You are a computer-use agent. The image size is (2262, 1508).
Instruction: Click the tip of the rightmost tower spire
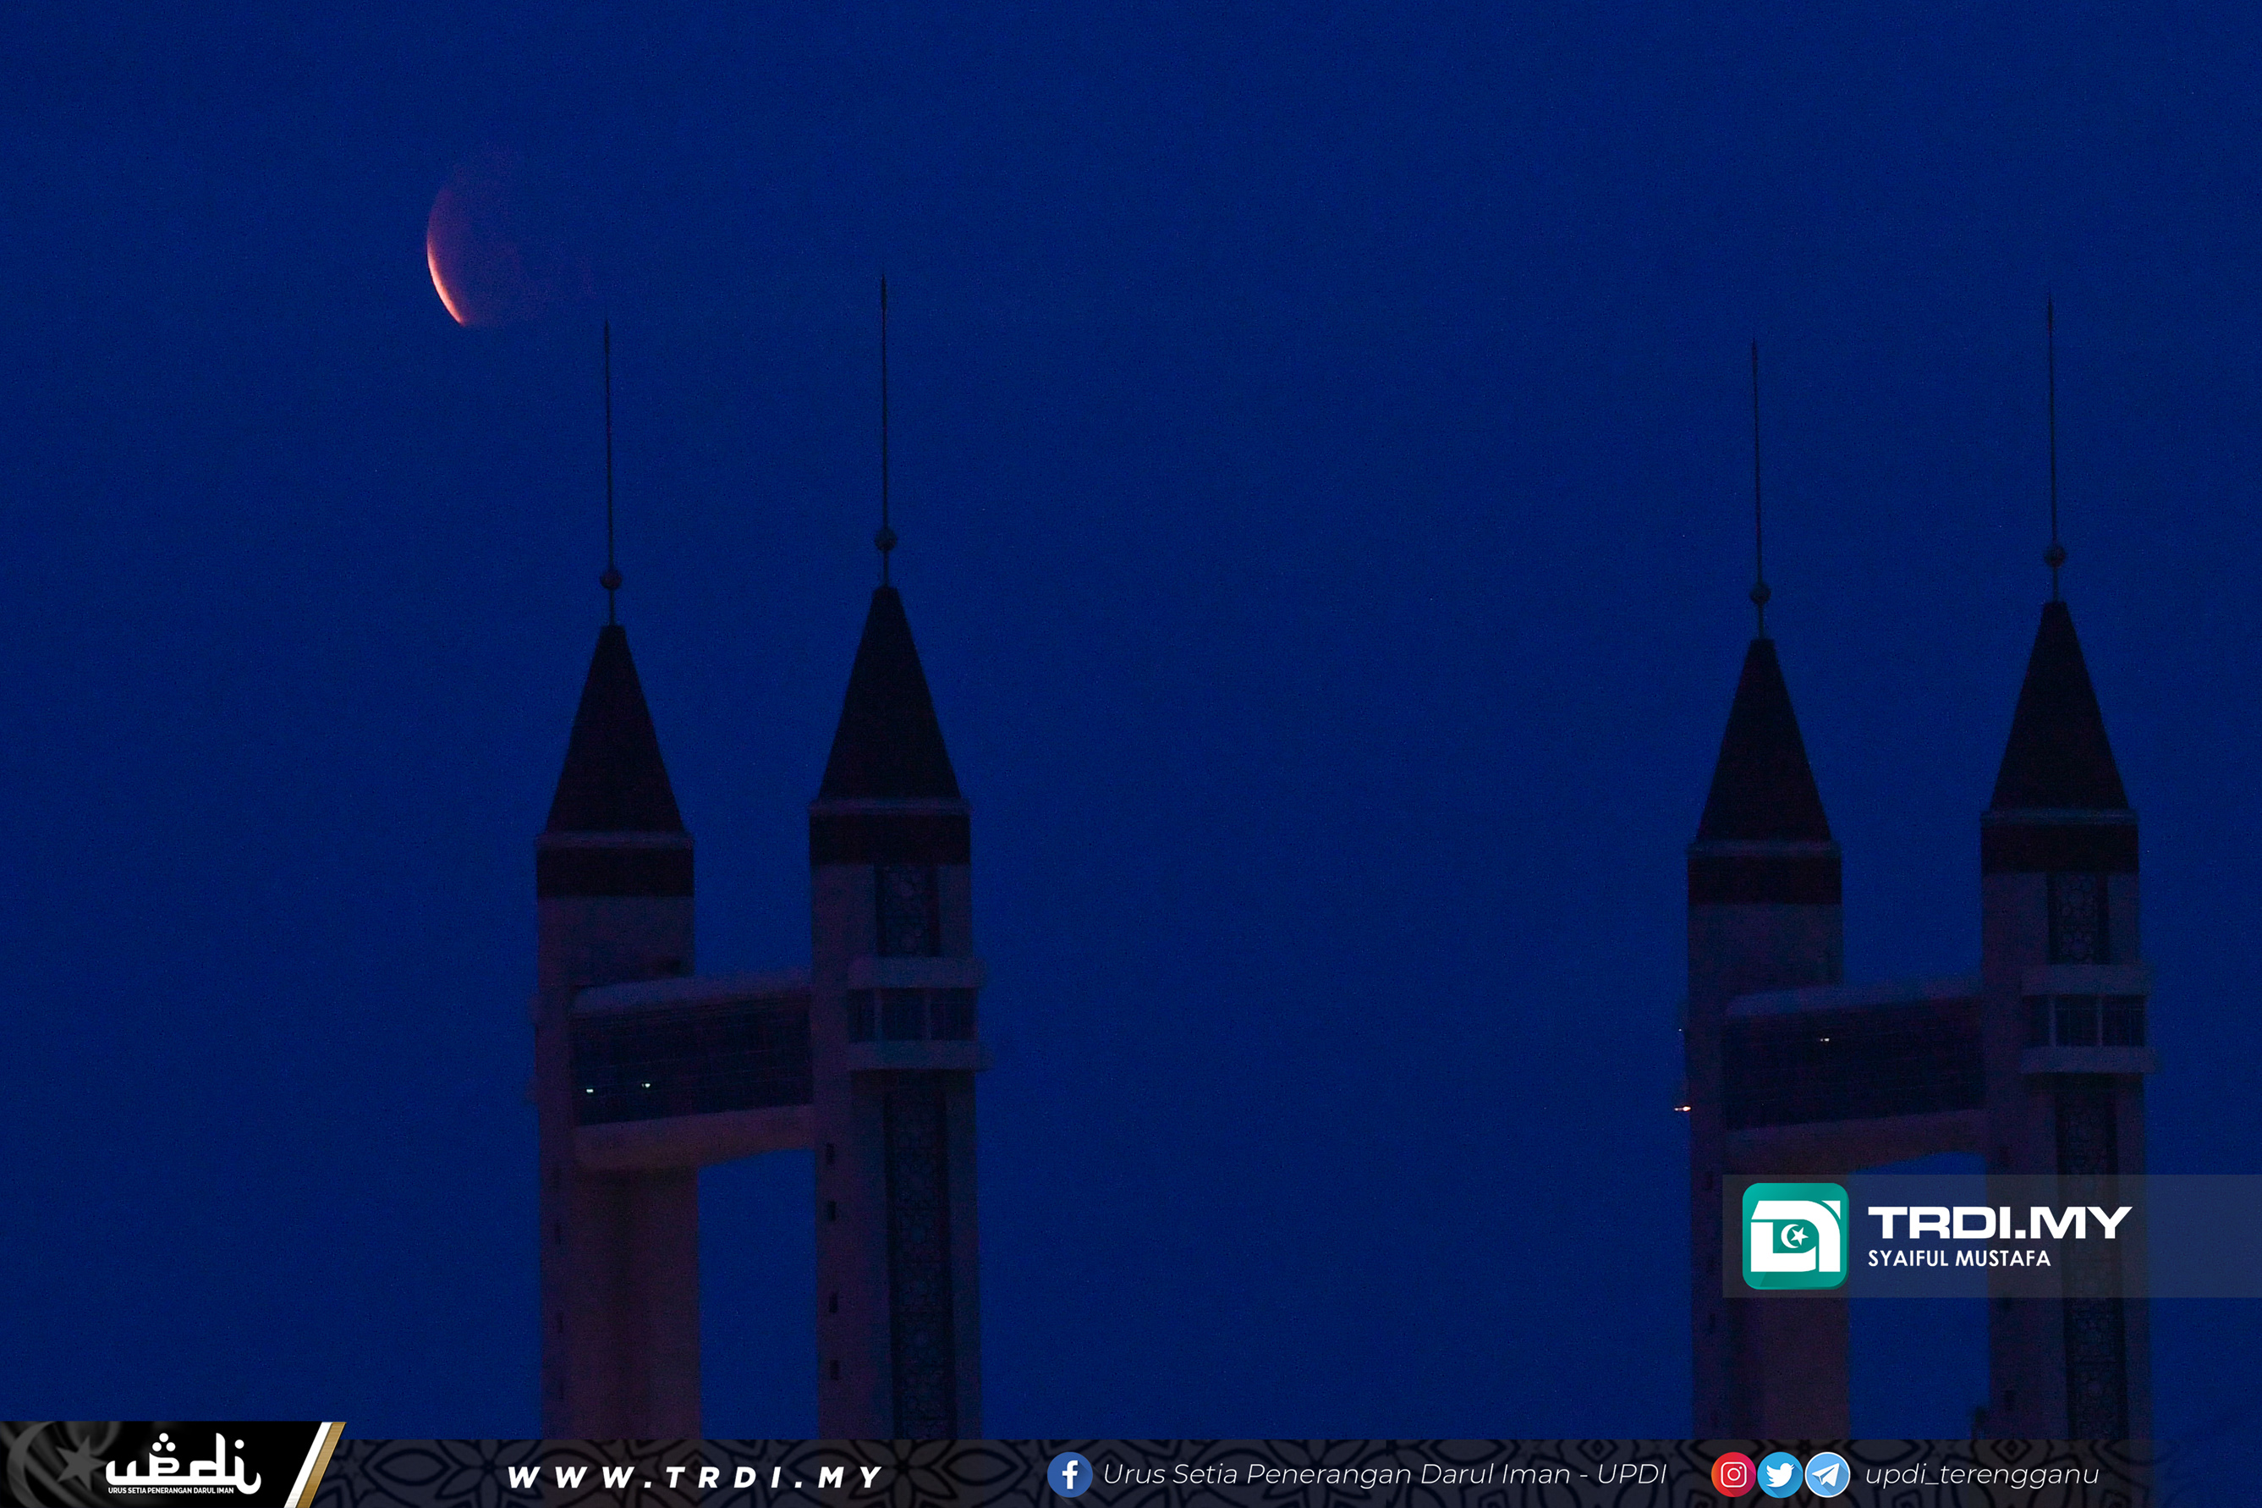click(2049, 303)
